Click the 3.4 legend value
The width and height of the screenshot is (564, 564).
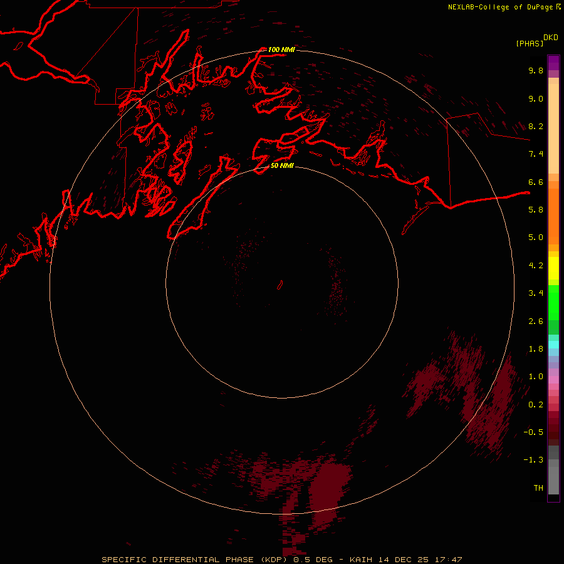pyautogui.click(x=536, y=293)
